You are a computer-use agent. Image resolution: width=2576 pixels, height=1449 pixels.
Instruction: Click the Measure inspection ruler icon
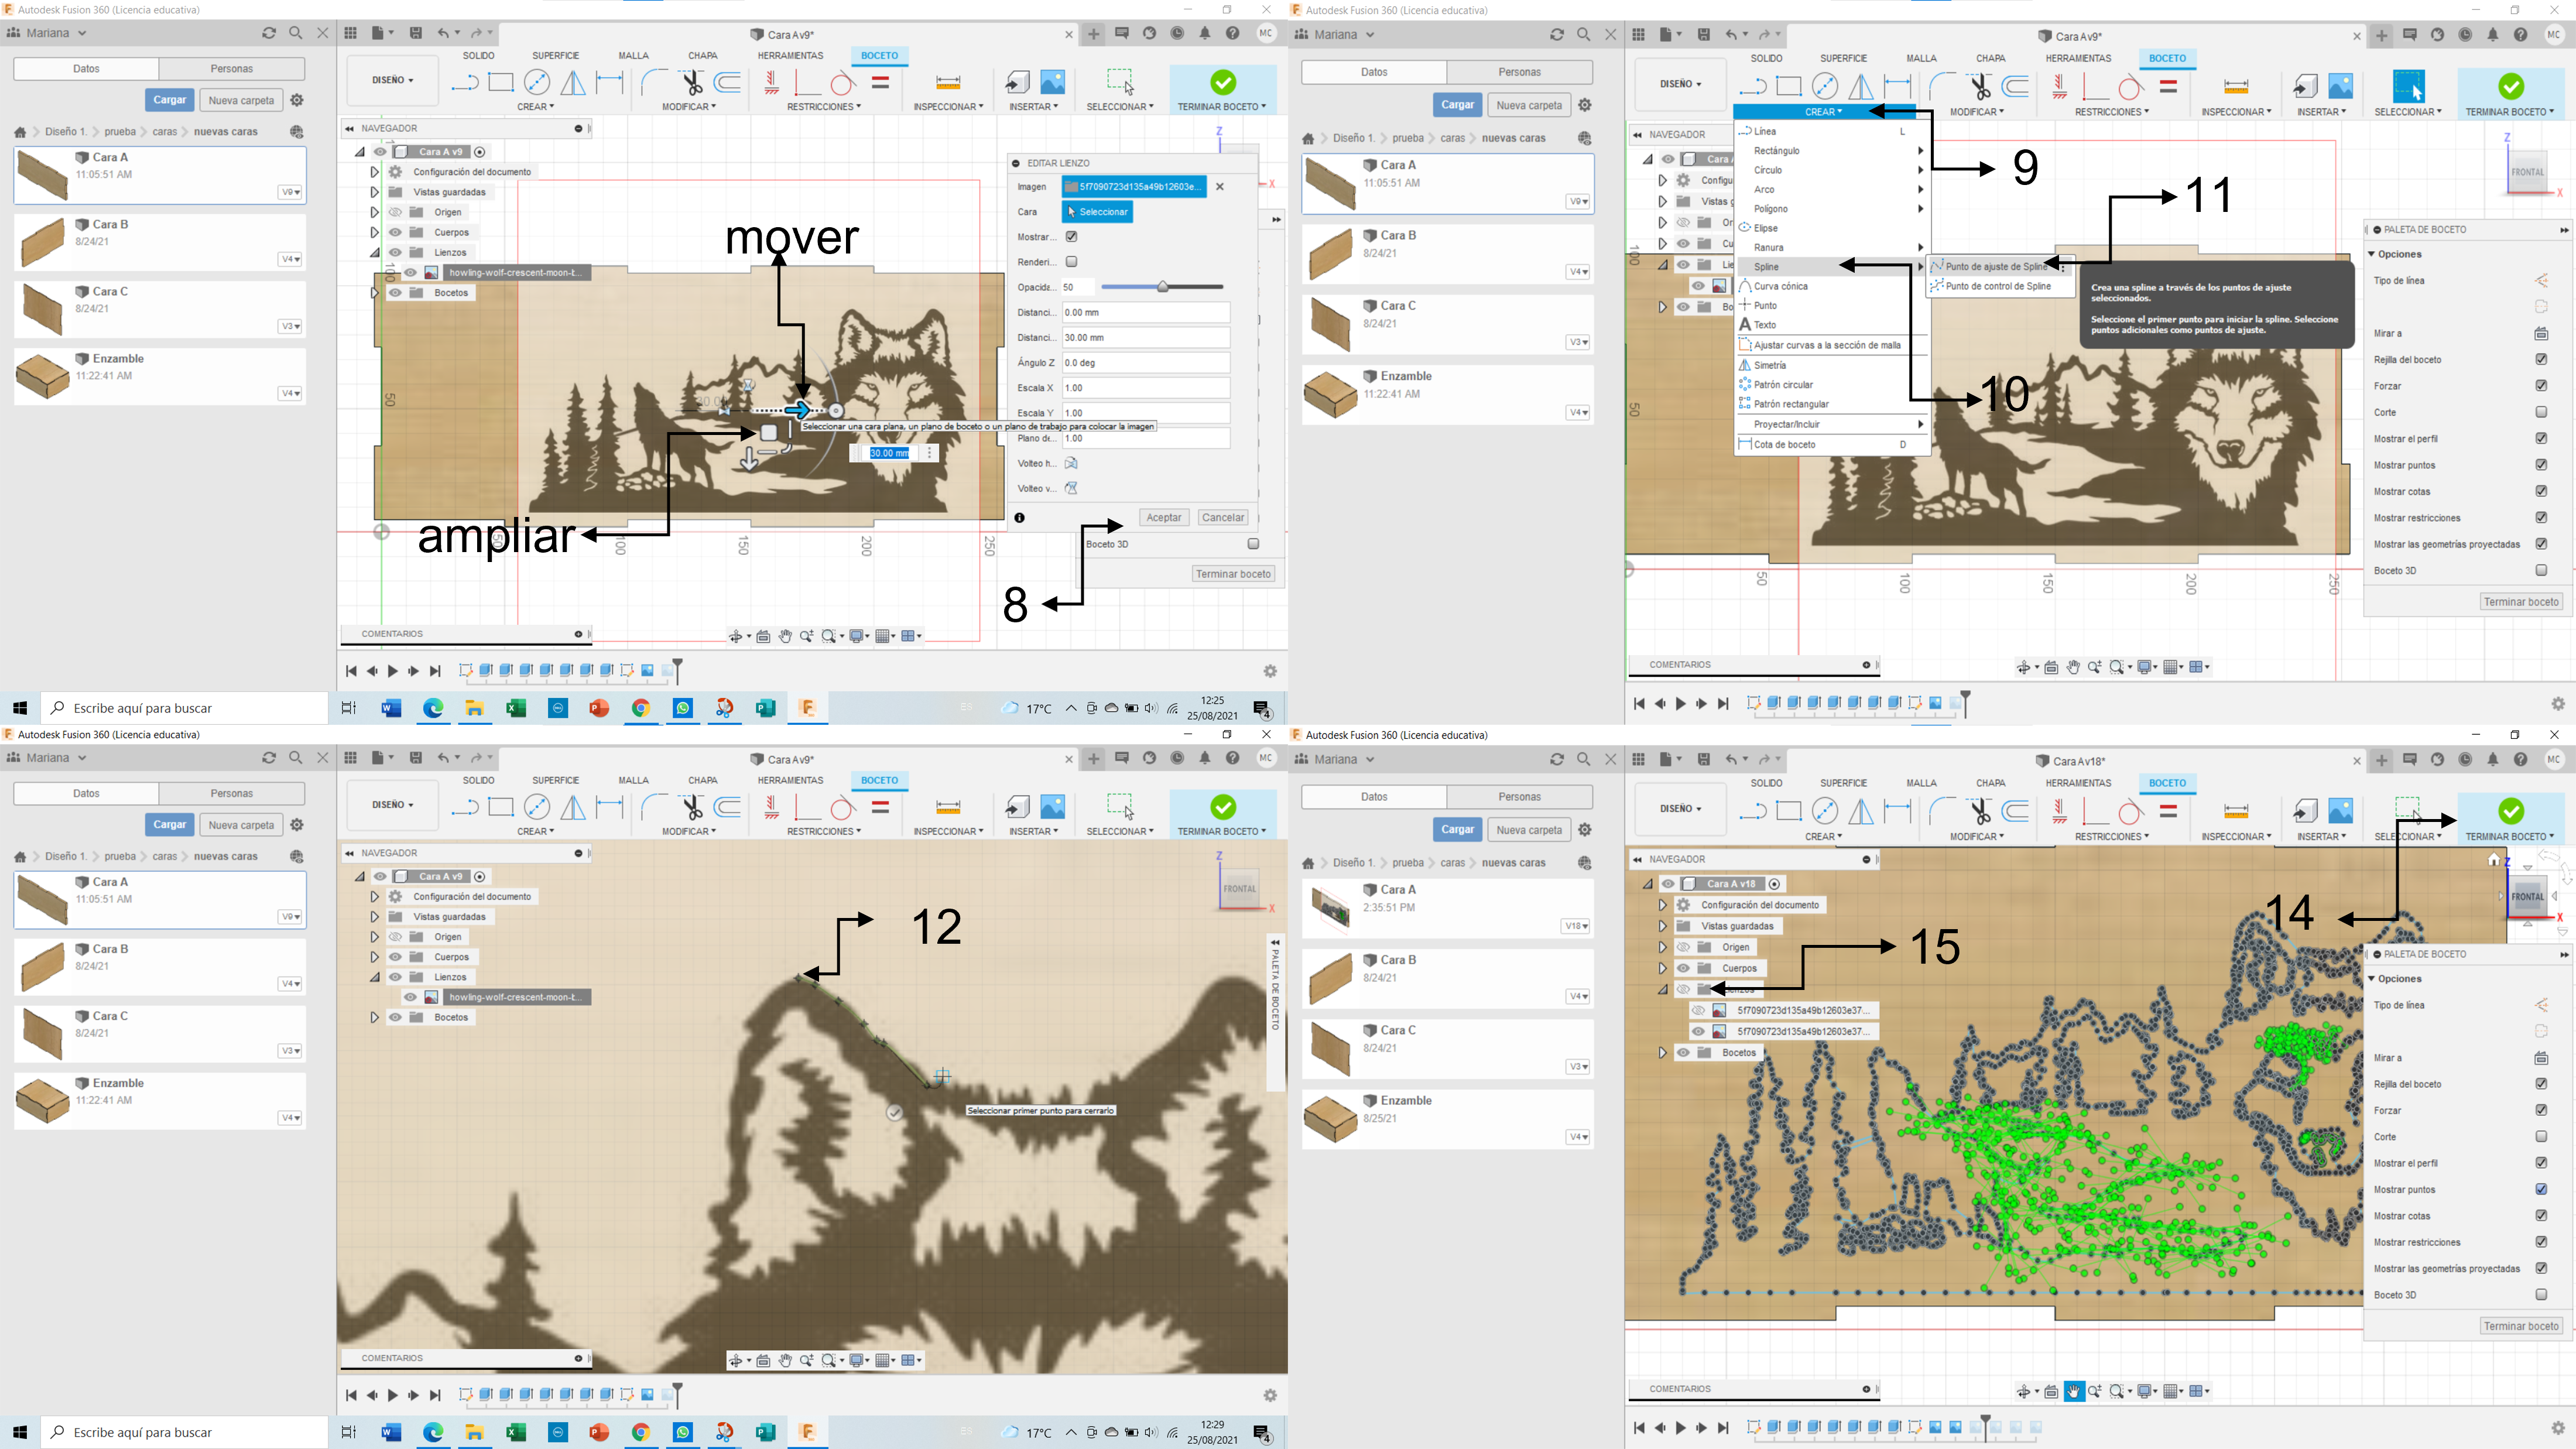(947, 82)
